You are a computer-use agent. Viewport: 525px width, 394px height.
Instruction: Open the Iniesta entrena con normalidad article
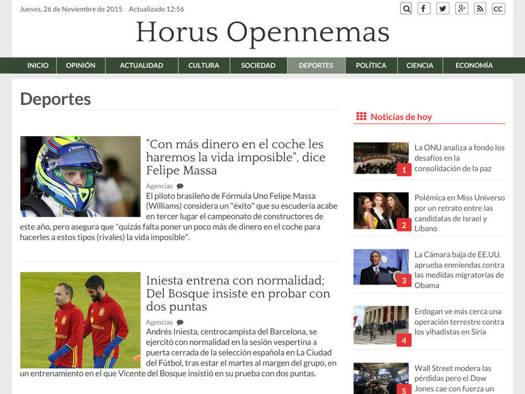238,293
